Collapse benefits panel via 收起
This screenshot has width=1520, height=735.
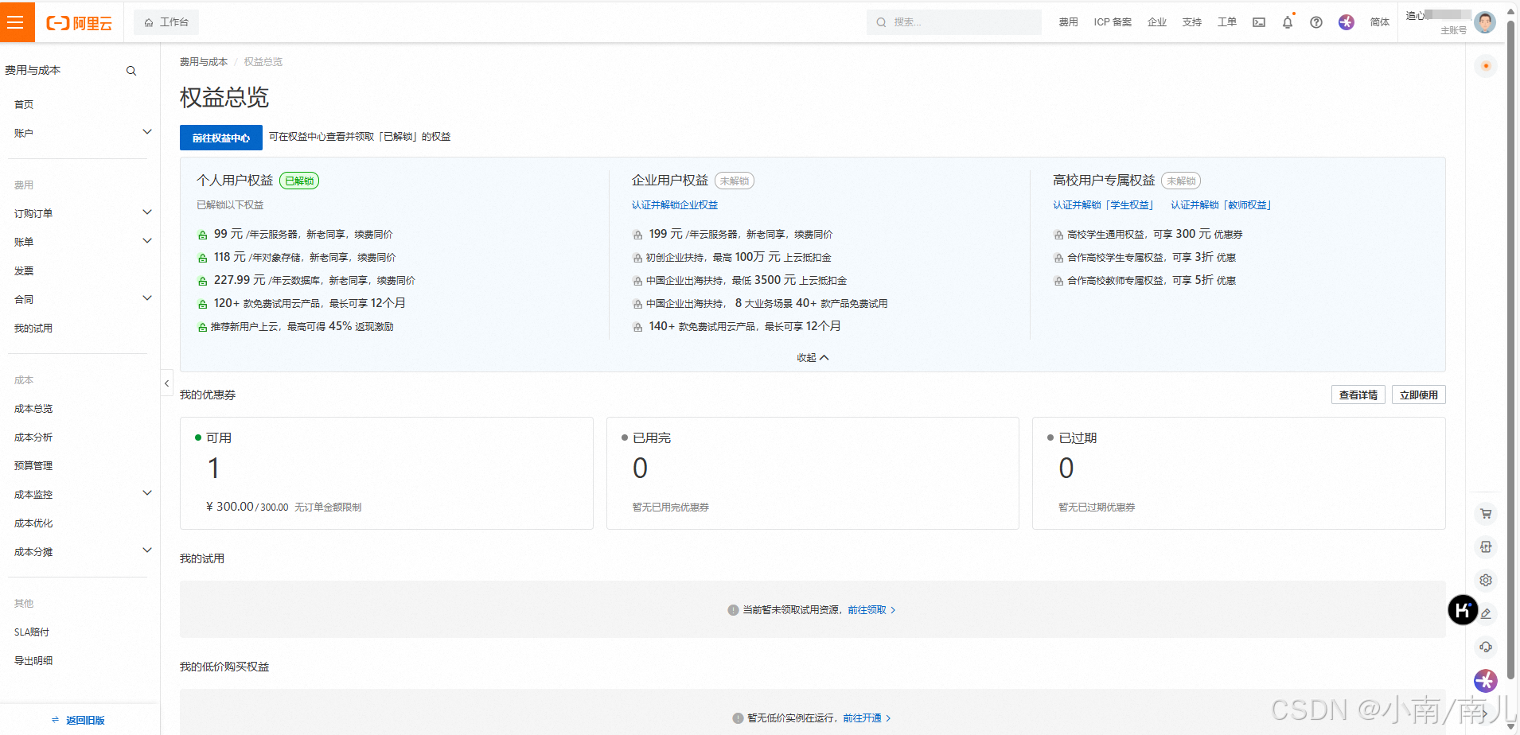tap(813, 358)
